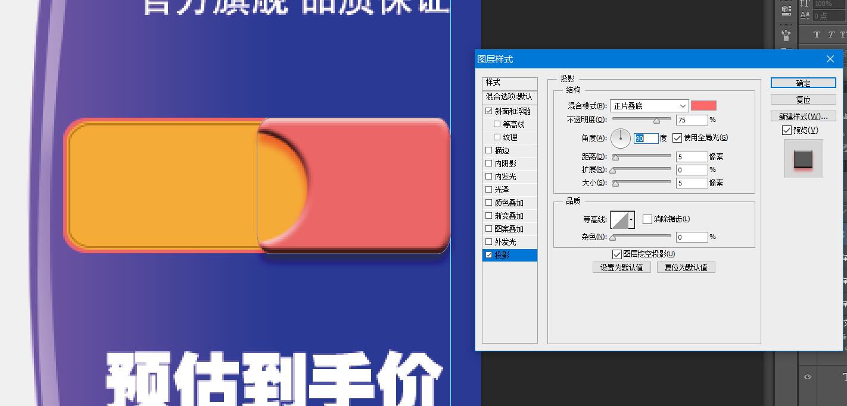Open the contour picker dropdown arrow
The width and height of the screenshot is (847, 406).
pos(631,220)
